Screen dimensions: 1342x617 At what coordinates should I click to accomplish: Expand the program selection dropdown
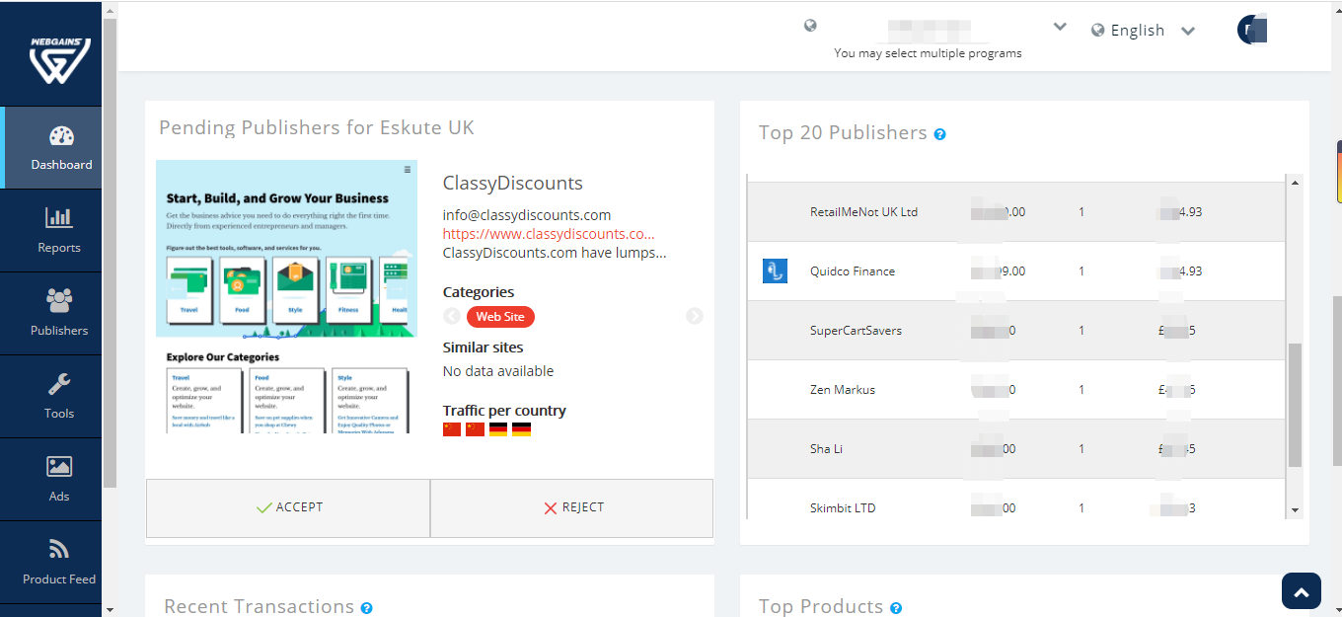(x=1060, y=27)
